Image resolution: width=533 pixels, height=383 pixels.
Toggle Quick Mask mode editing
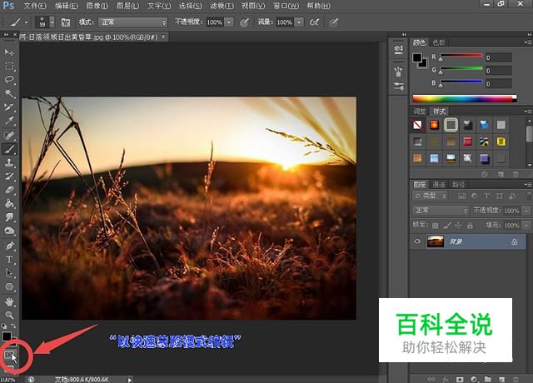9,356
